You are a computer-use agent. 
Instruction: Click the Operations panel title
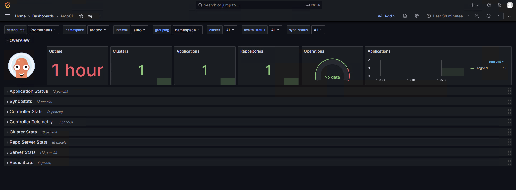tap(314, 51)
